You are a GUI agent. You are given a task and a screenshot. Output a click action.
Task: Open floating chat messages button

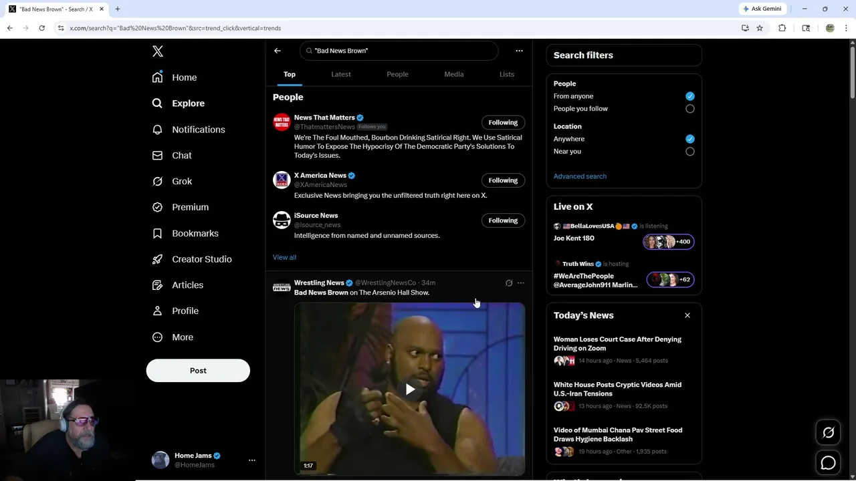click(x=828, y=462)
